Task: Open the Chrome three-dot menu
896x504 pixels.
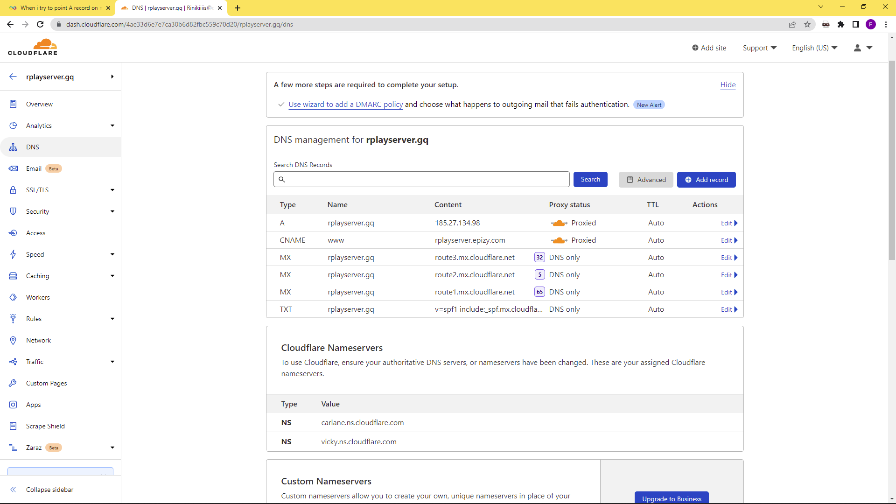Action: (x=886, y=24)
